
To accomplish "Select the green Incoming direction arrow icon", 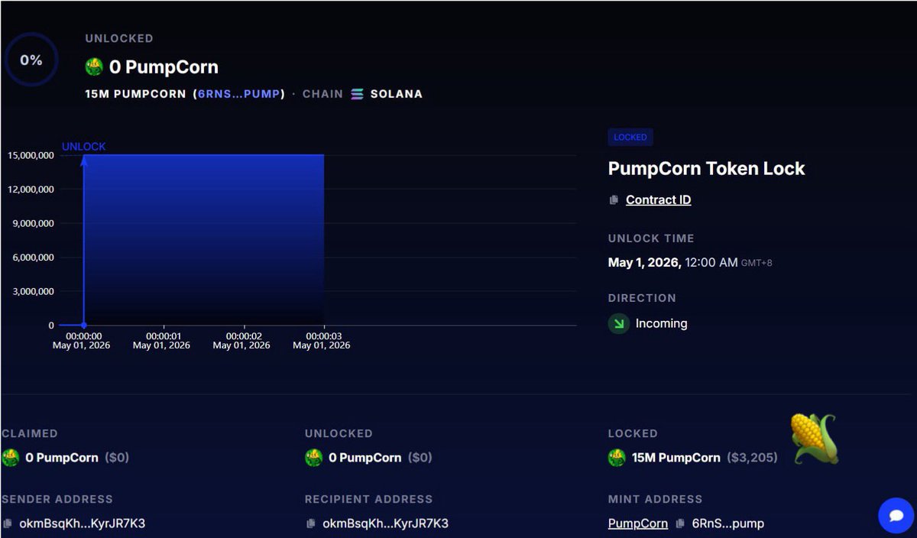I will pyautogui.click(x=617, y=323).
